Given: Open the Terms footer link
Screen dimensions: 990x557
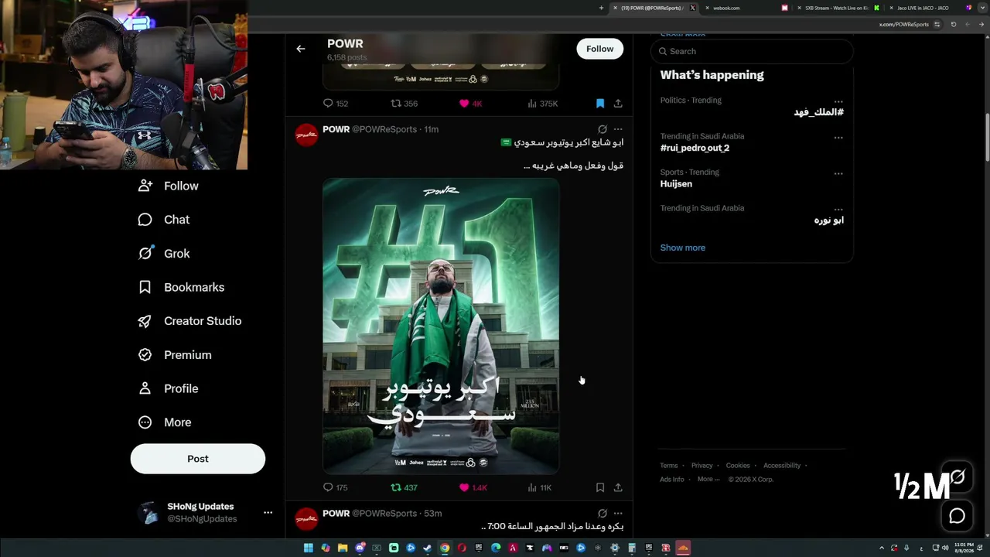Looking at the screenshot, I should pyautogui.click(x=669, y=466).
